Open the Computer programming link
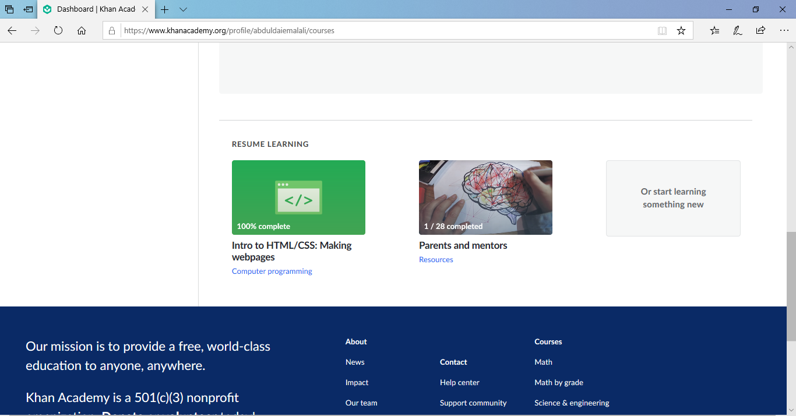796x416 pixels. (x=272, y=271)
